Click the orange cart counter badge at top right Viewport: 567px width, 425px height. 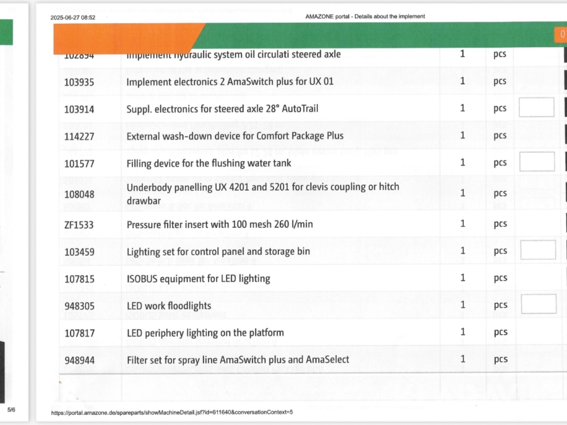pos(560,35)
